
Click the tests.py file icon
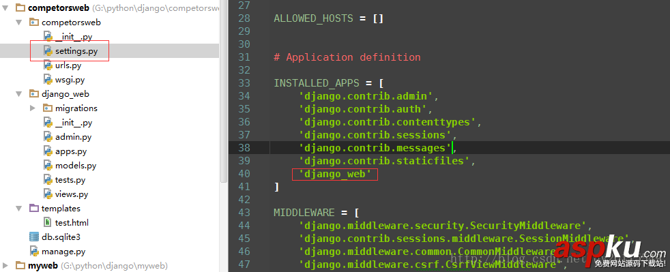[x=48, y=180]
